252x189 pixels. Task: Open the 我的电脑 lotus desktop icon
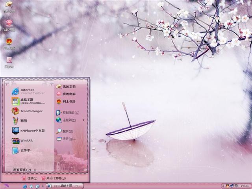coord(9,26)
